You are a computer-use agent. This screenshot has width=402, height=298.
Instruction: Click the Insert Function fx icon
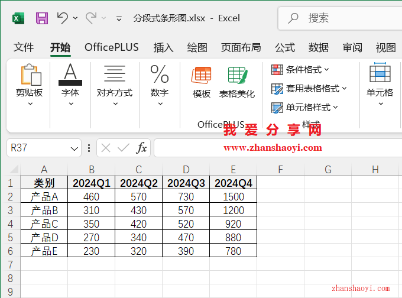(x=142, y=148)
